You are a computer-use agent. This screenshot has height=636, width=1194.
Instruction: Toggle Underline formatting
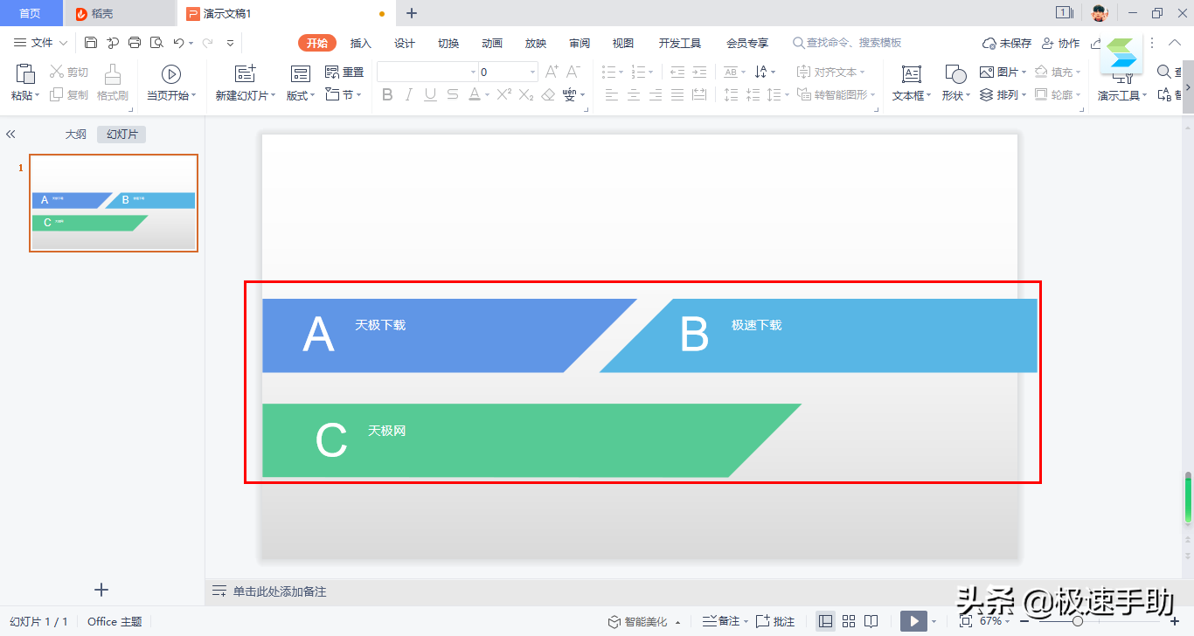430,94
